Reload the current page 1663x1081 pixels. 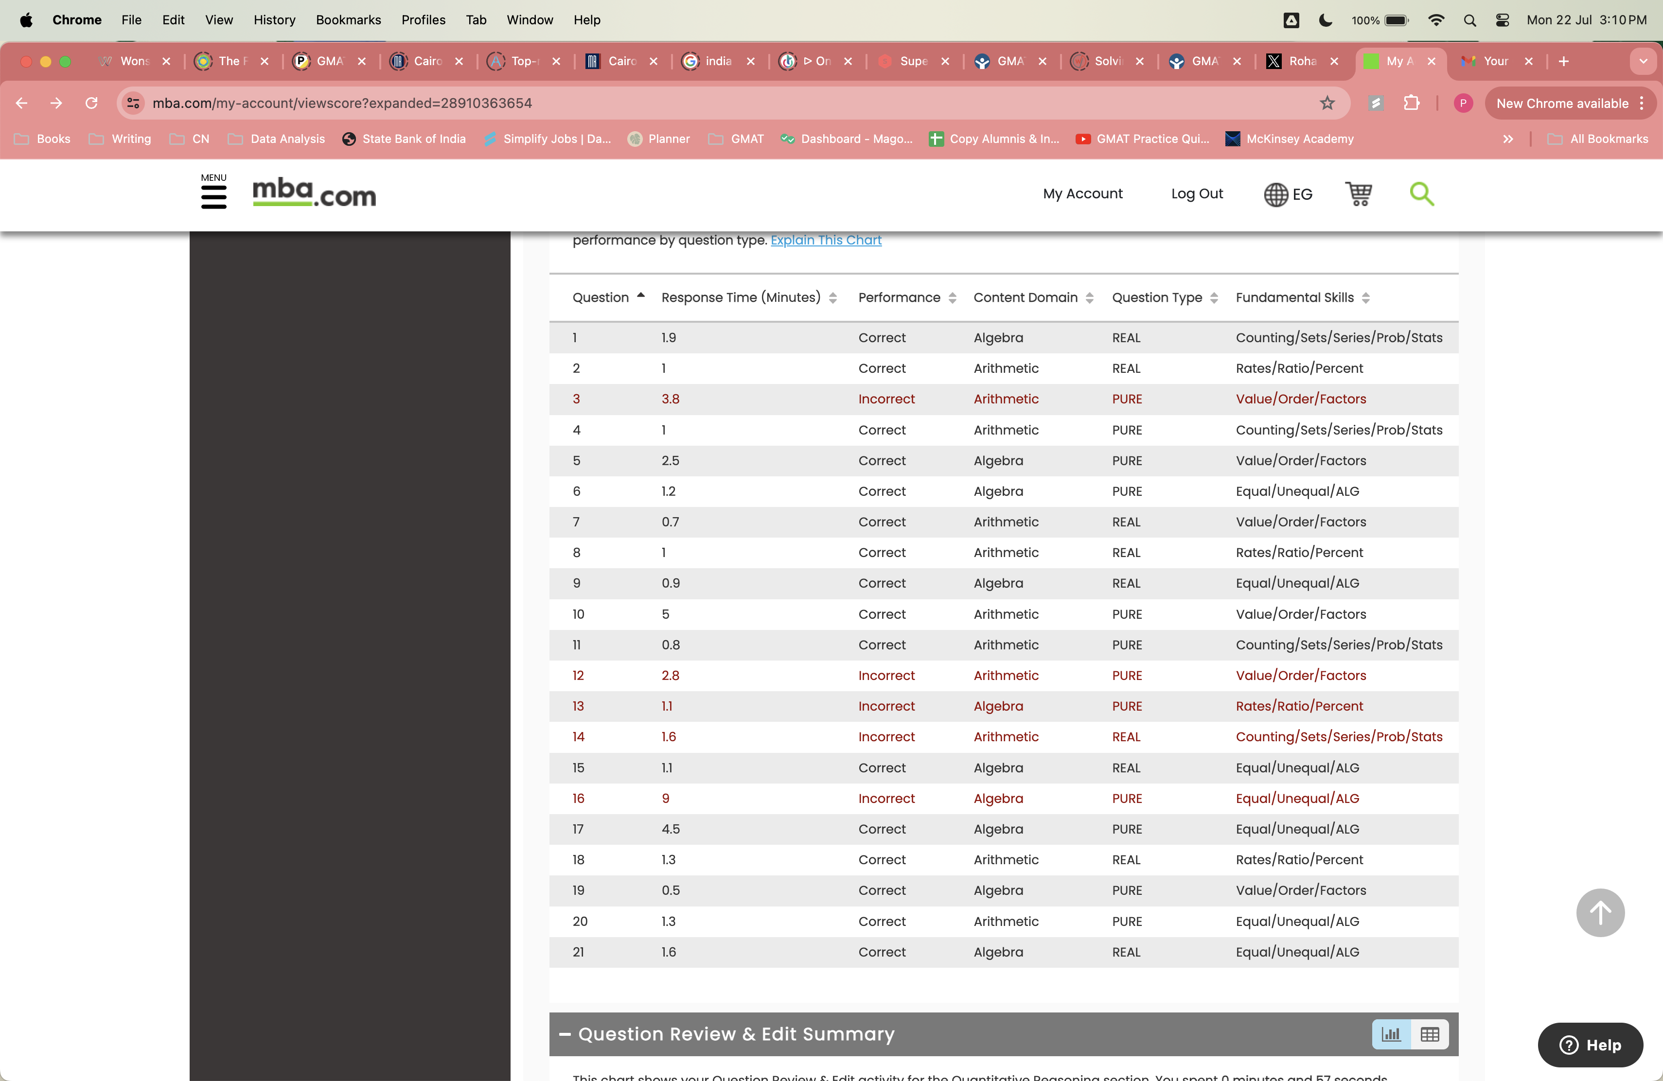91,103
